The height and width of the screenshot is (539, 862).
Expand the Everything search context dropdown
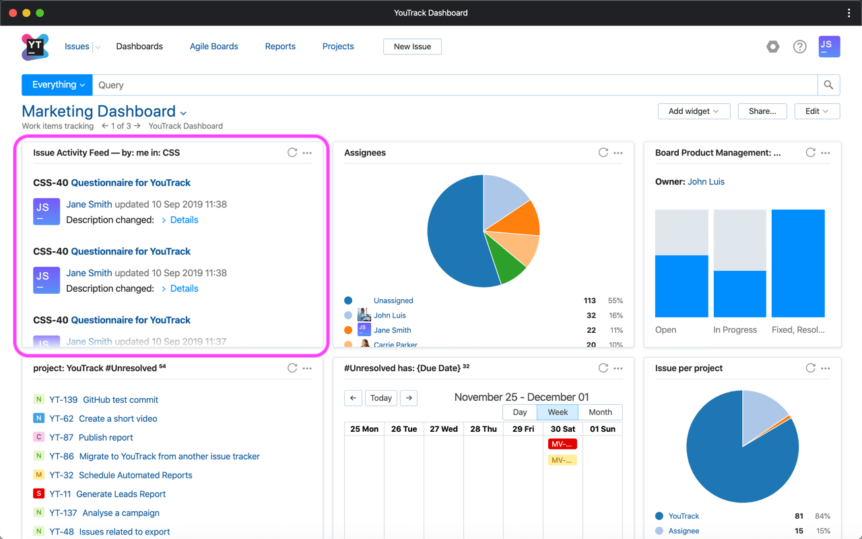pyautogui.click(x=57, y=85)
